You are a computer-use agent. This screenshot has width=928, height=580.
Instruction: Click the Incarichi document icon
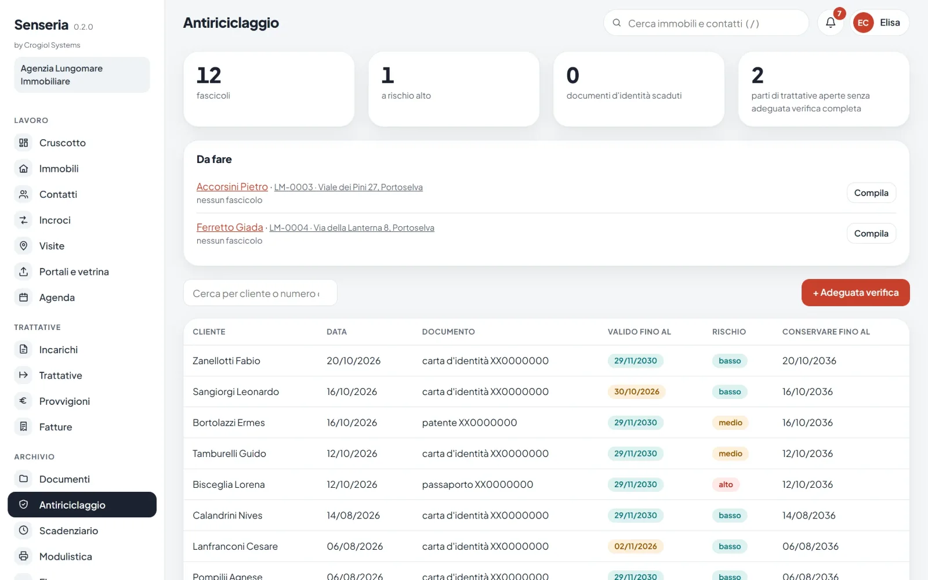tap(23, 350)
